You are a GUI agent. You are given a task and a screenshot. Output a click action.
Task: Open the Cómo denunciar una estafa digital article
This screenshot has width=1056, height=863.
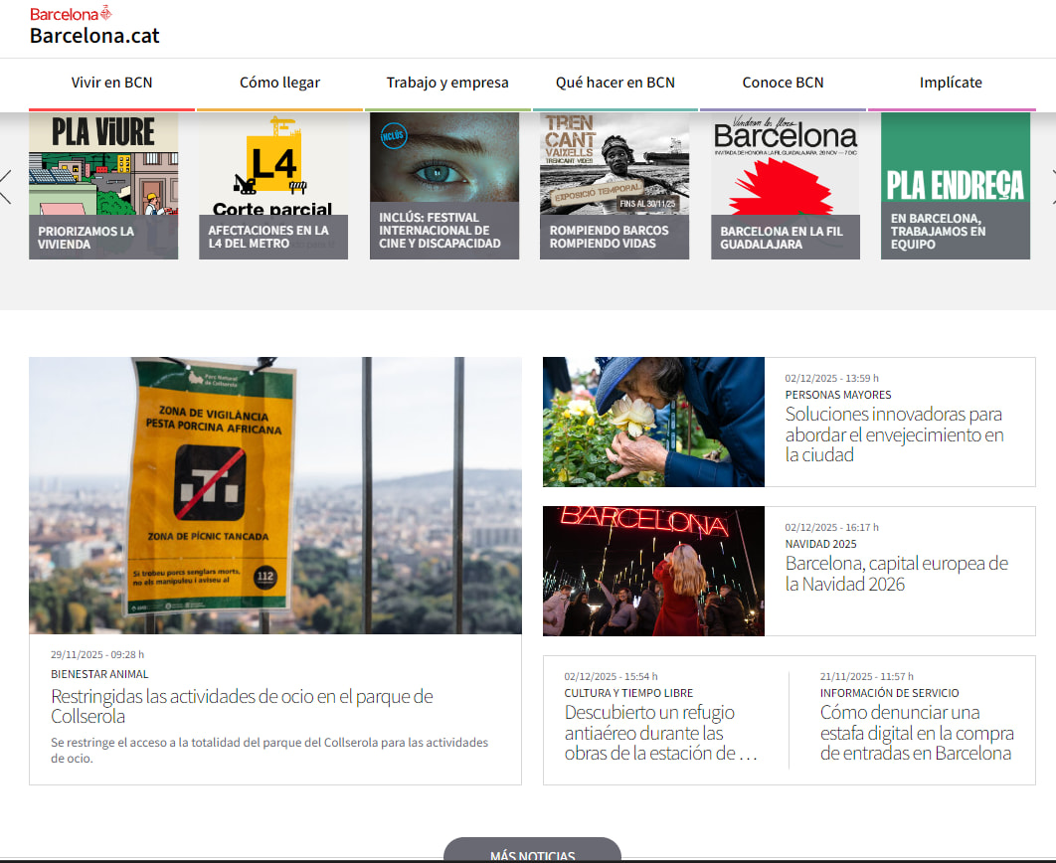(x=916, y=733)
